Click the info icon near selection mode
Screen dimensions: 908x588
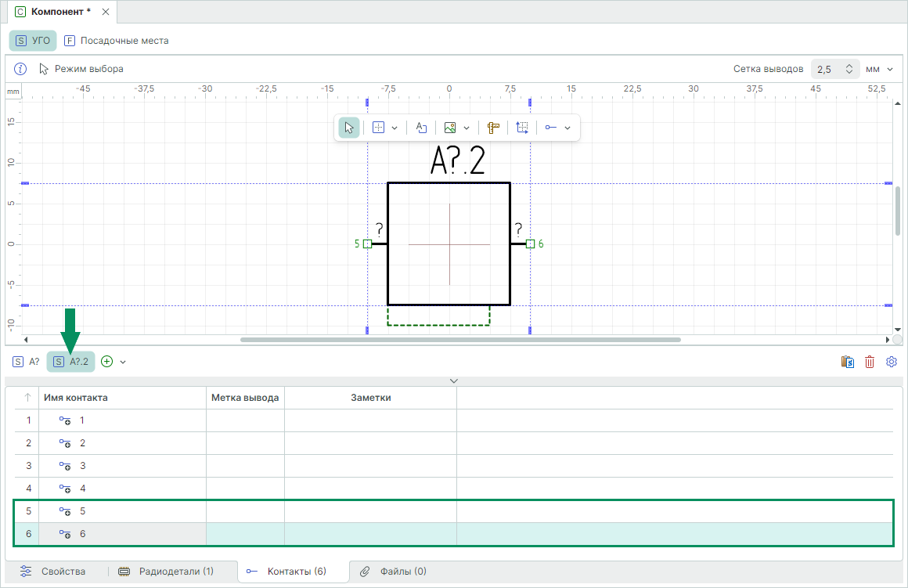point(21,69)
